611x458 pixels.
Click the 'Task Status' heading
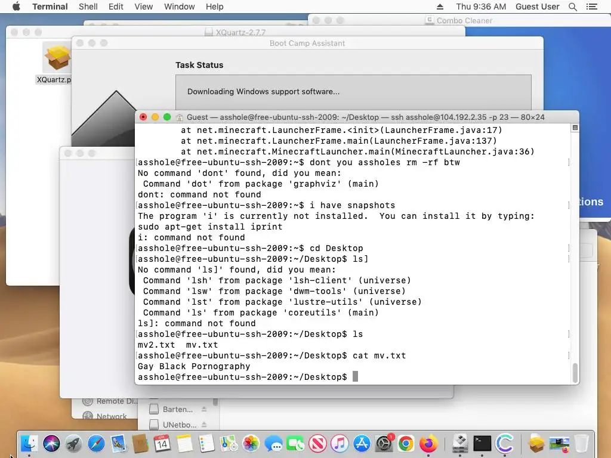[x=199, y=65]
